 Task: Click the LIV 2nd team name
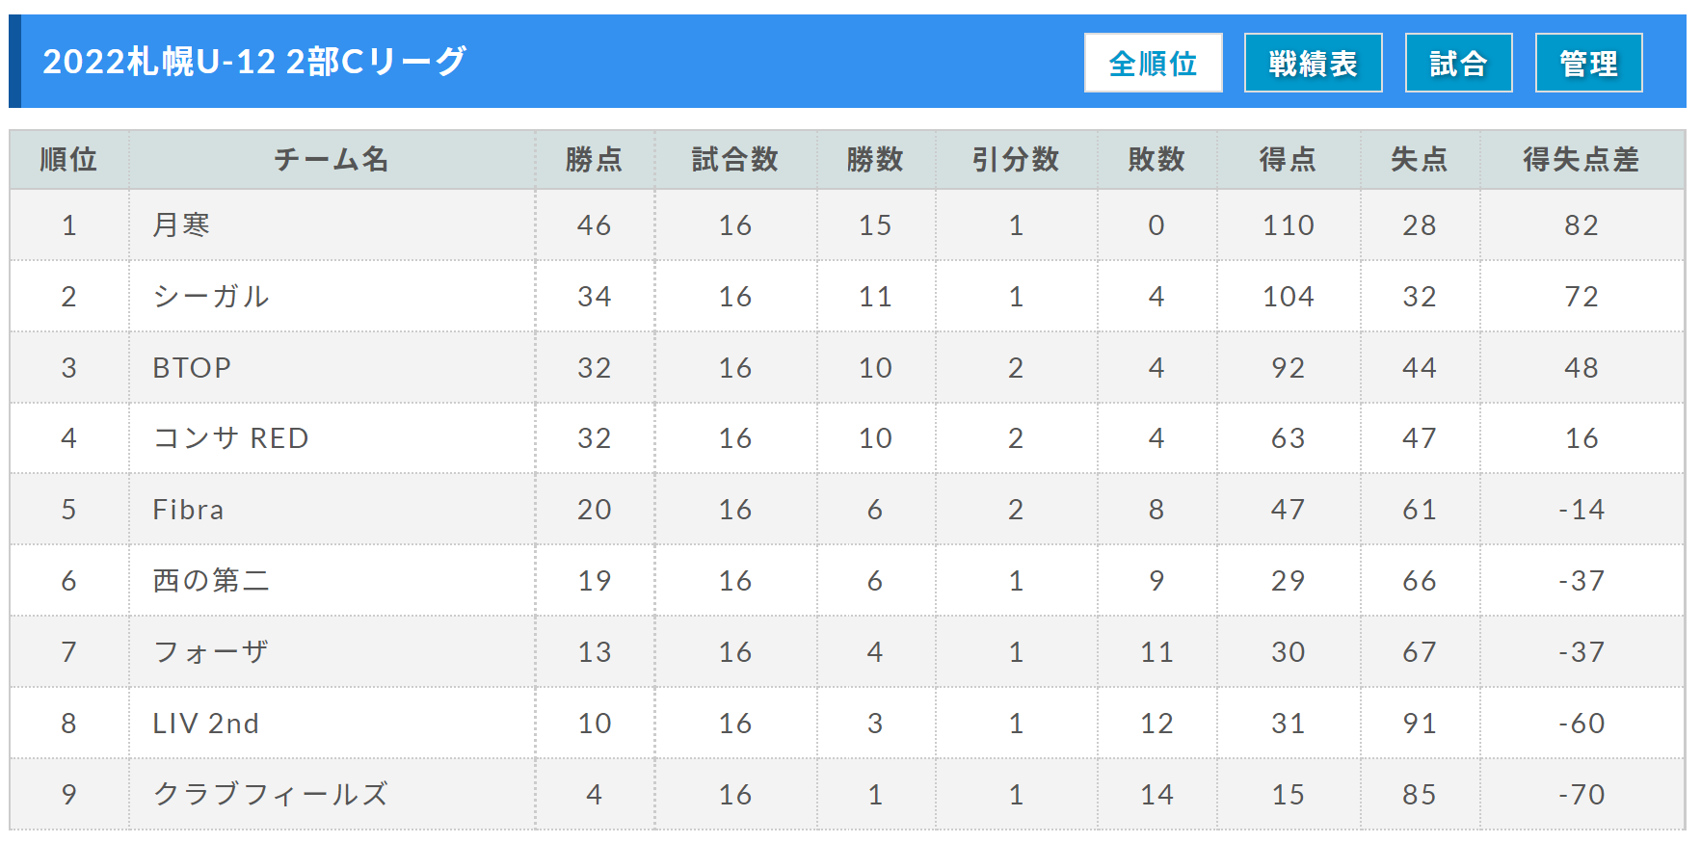click(205, 723)
